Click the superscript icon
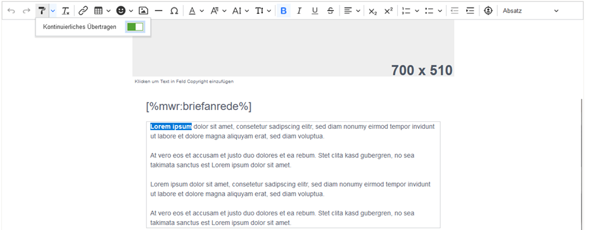Viewport: 589px width, 230px height. pyautogui.click(x=388, y=11)
